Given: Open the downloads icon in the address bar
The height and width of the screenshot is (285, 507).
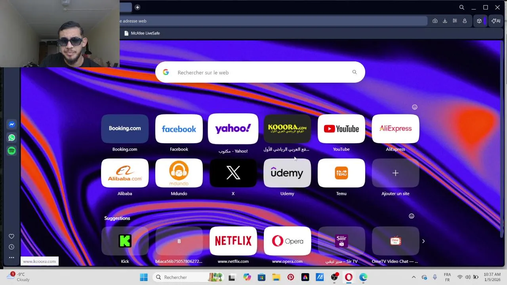Looking at the screenshot, I should pos(445,21).
